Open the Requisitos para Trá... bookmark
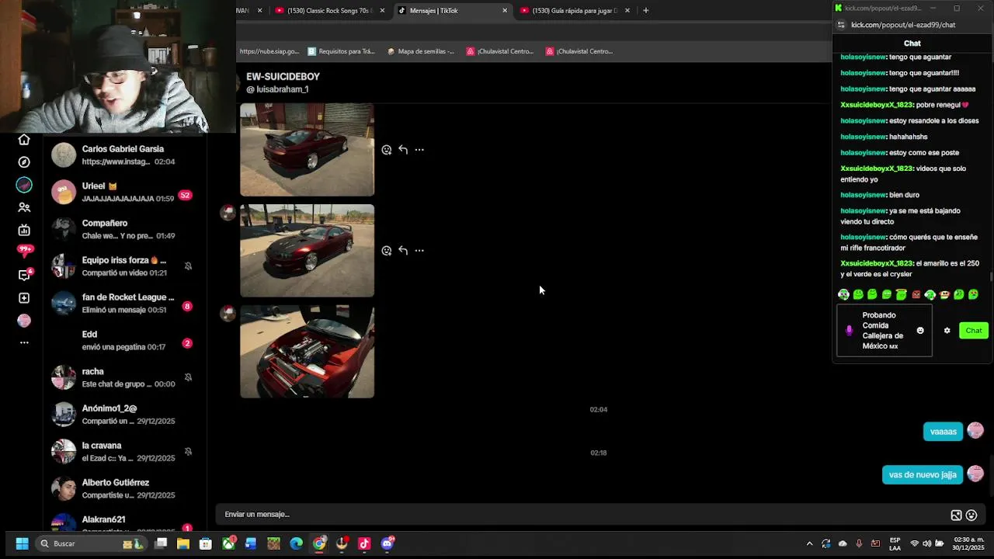 (x=341, y=51)
